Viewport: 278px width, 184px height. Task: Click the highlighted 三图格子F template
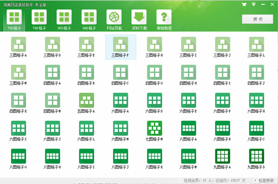click(120, 47)
